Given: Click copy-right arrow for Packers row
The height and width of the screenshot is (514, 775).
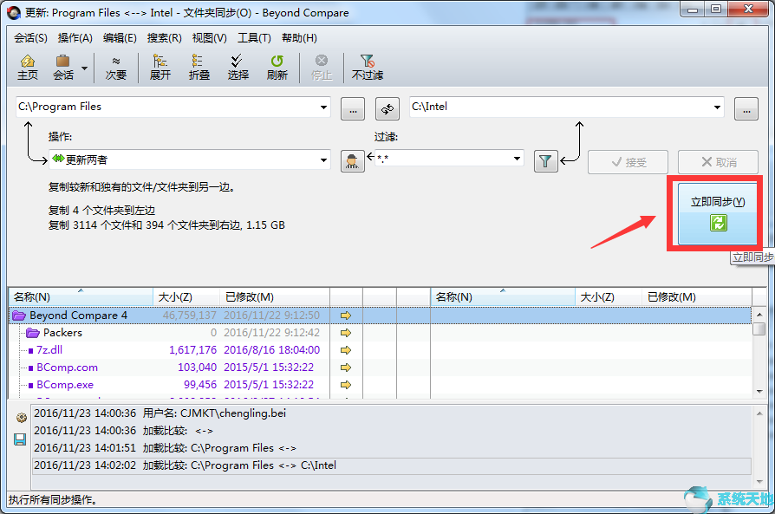Looking at the screenshot, I should (x=346, y=333).
